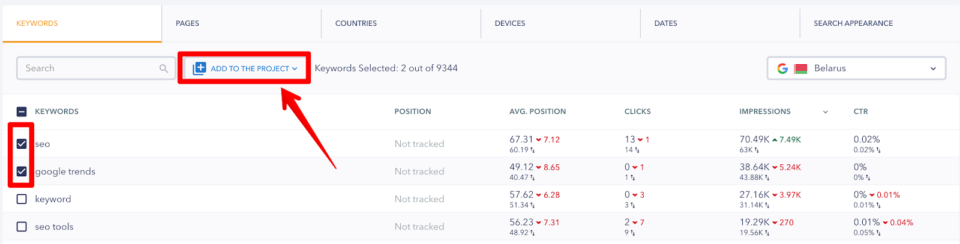Click the sort arrows beside 63K impressions

(x=757, y=150)
